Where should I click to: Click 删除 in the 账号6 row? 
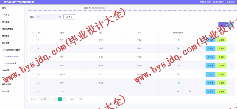pyautogui.click(x=222, y=83)
